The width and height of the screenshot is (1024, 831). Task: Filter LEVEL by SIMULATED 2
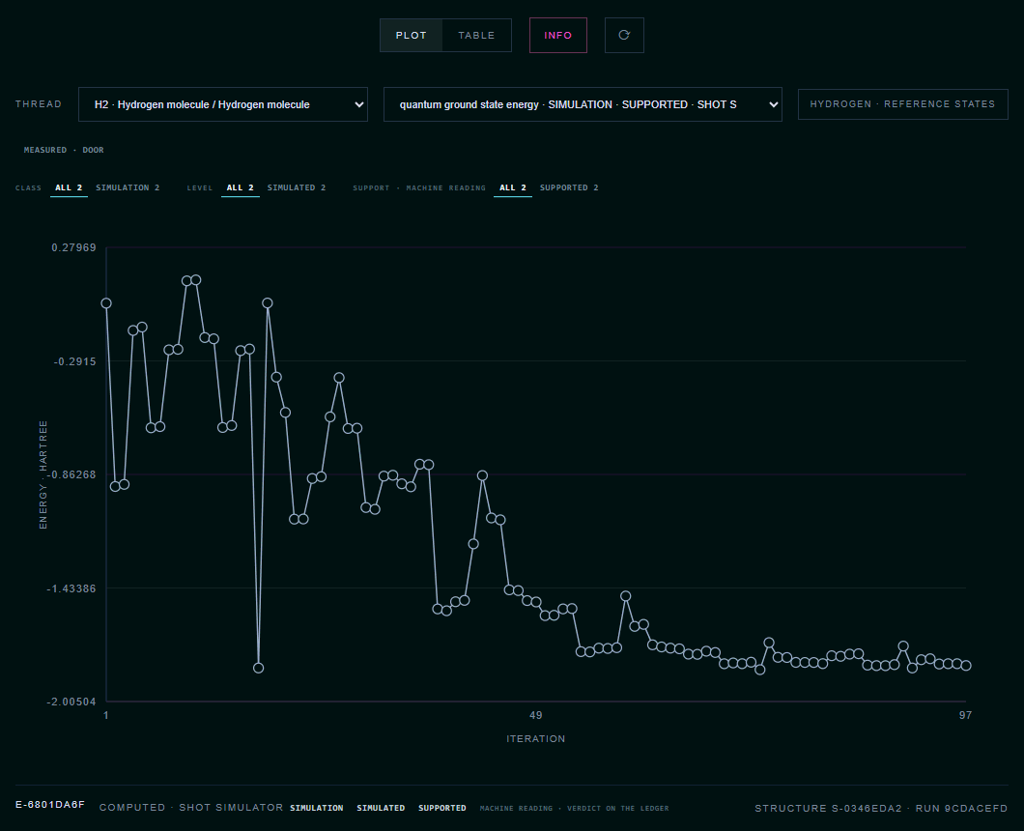point(296,188)
